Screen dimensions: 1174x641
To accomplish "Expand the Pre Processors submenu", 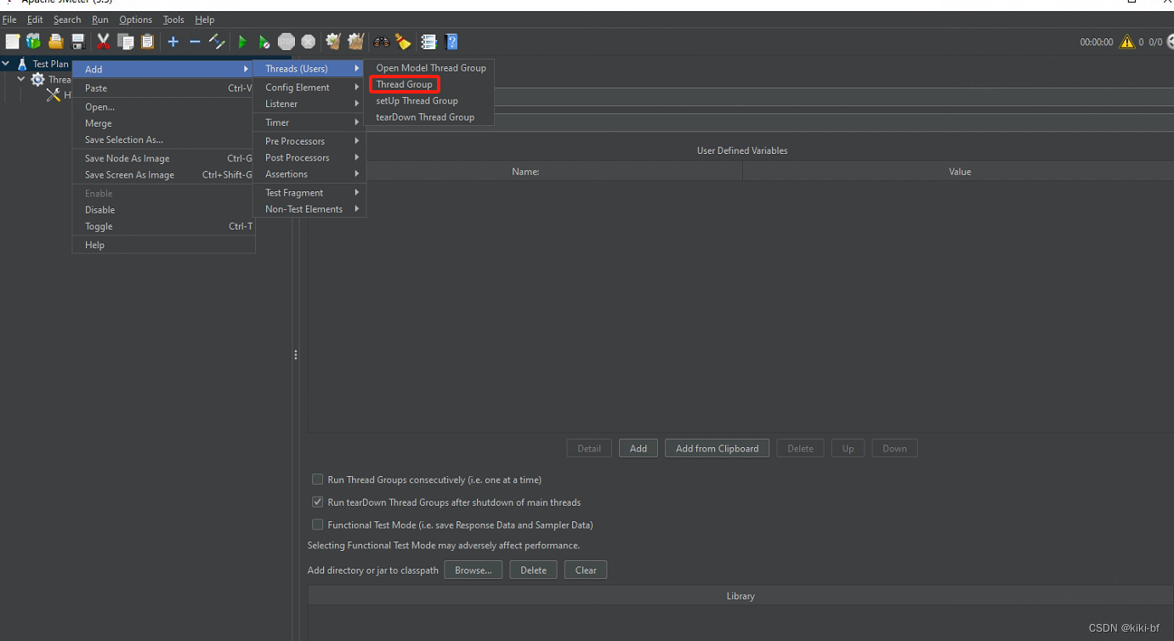I will [x=309, y=141].
